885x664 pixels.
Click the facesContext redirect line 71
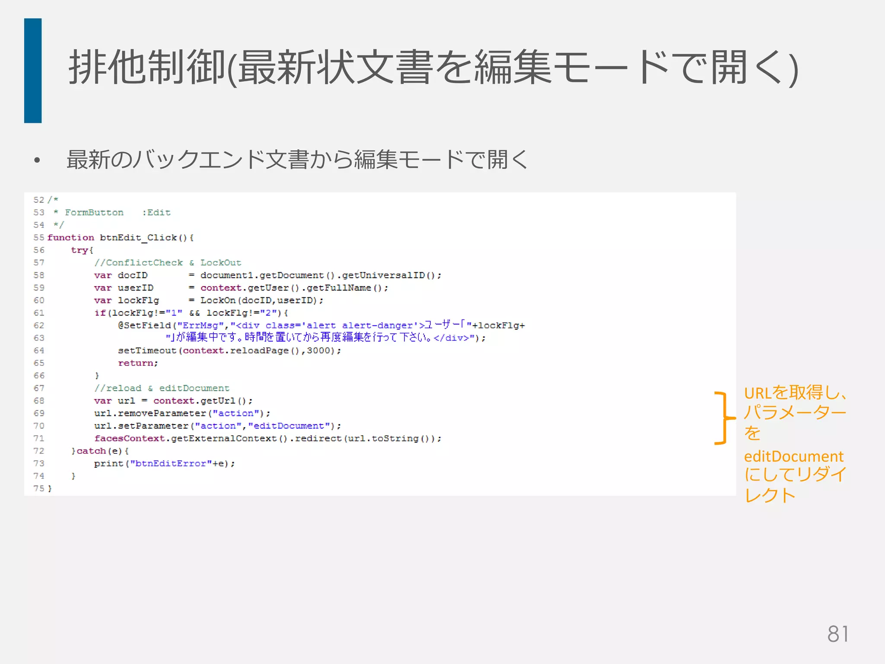(x=268, y=438)
